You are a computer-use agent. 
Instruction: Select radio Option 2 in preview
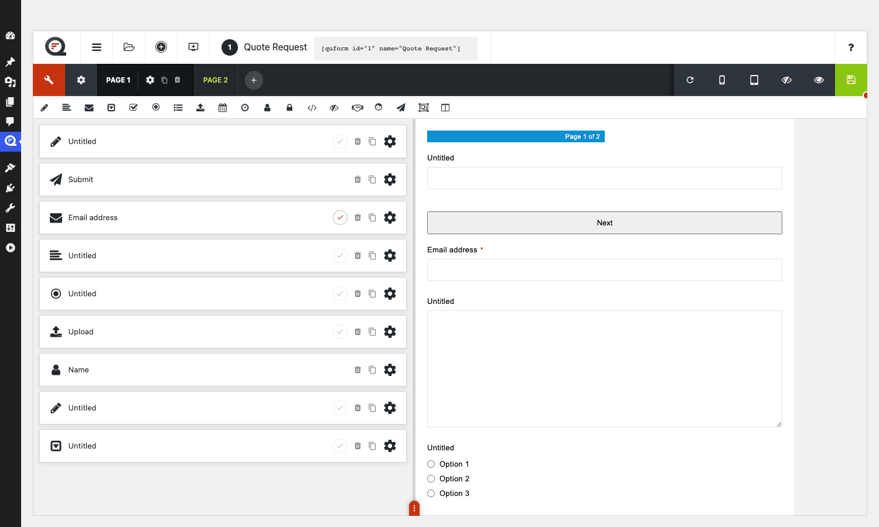431,479
